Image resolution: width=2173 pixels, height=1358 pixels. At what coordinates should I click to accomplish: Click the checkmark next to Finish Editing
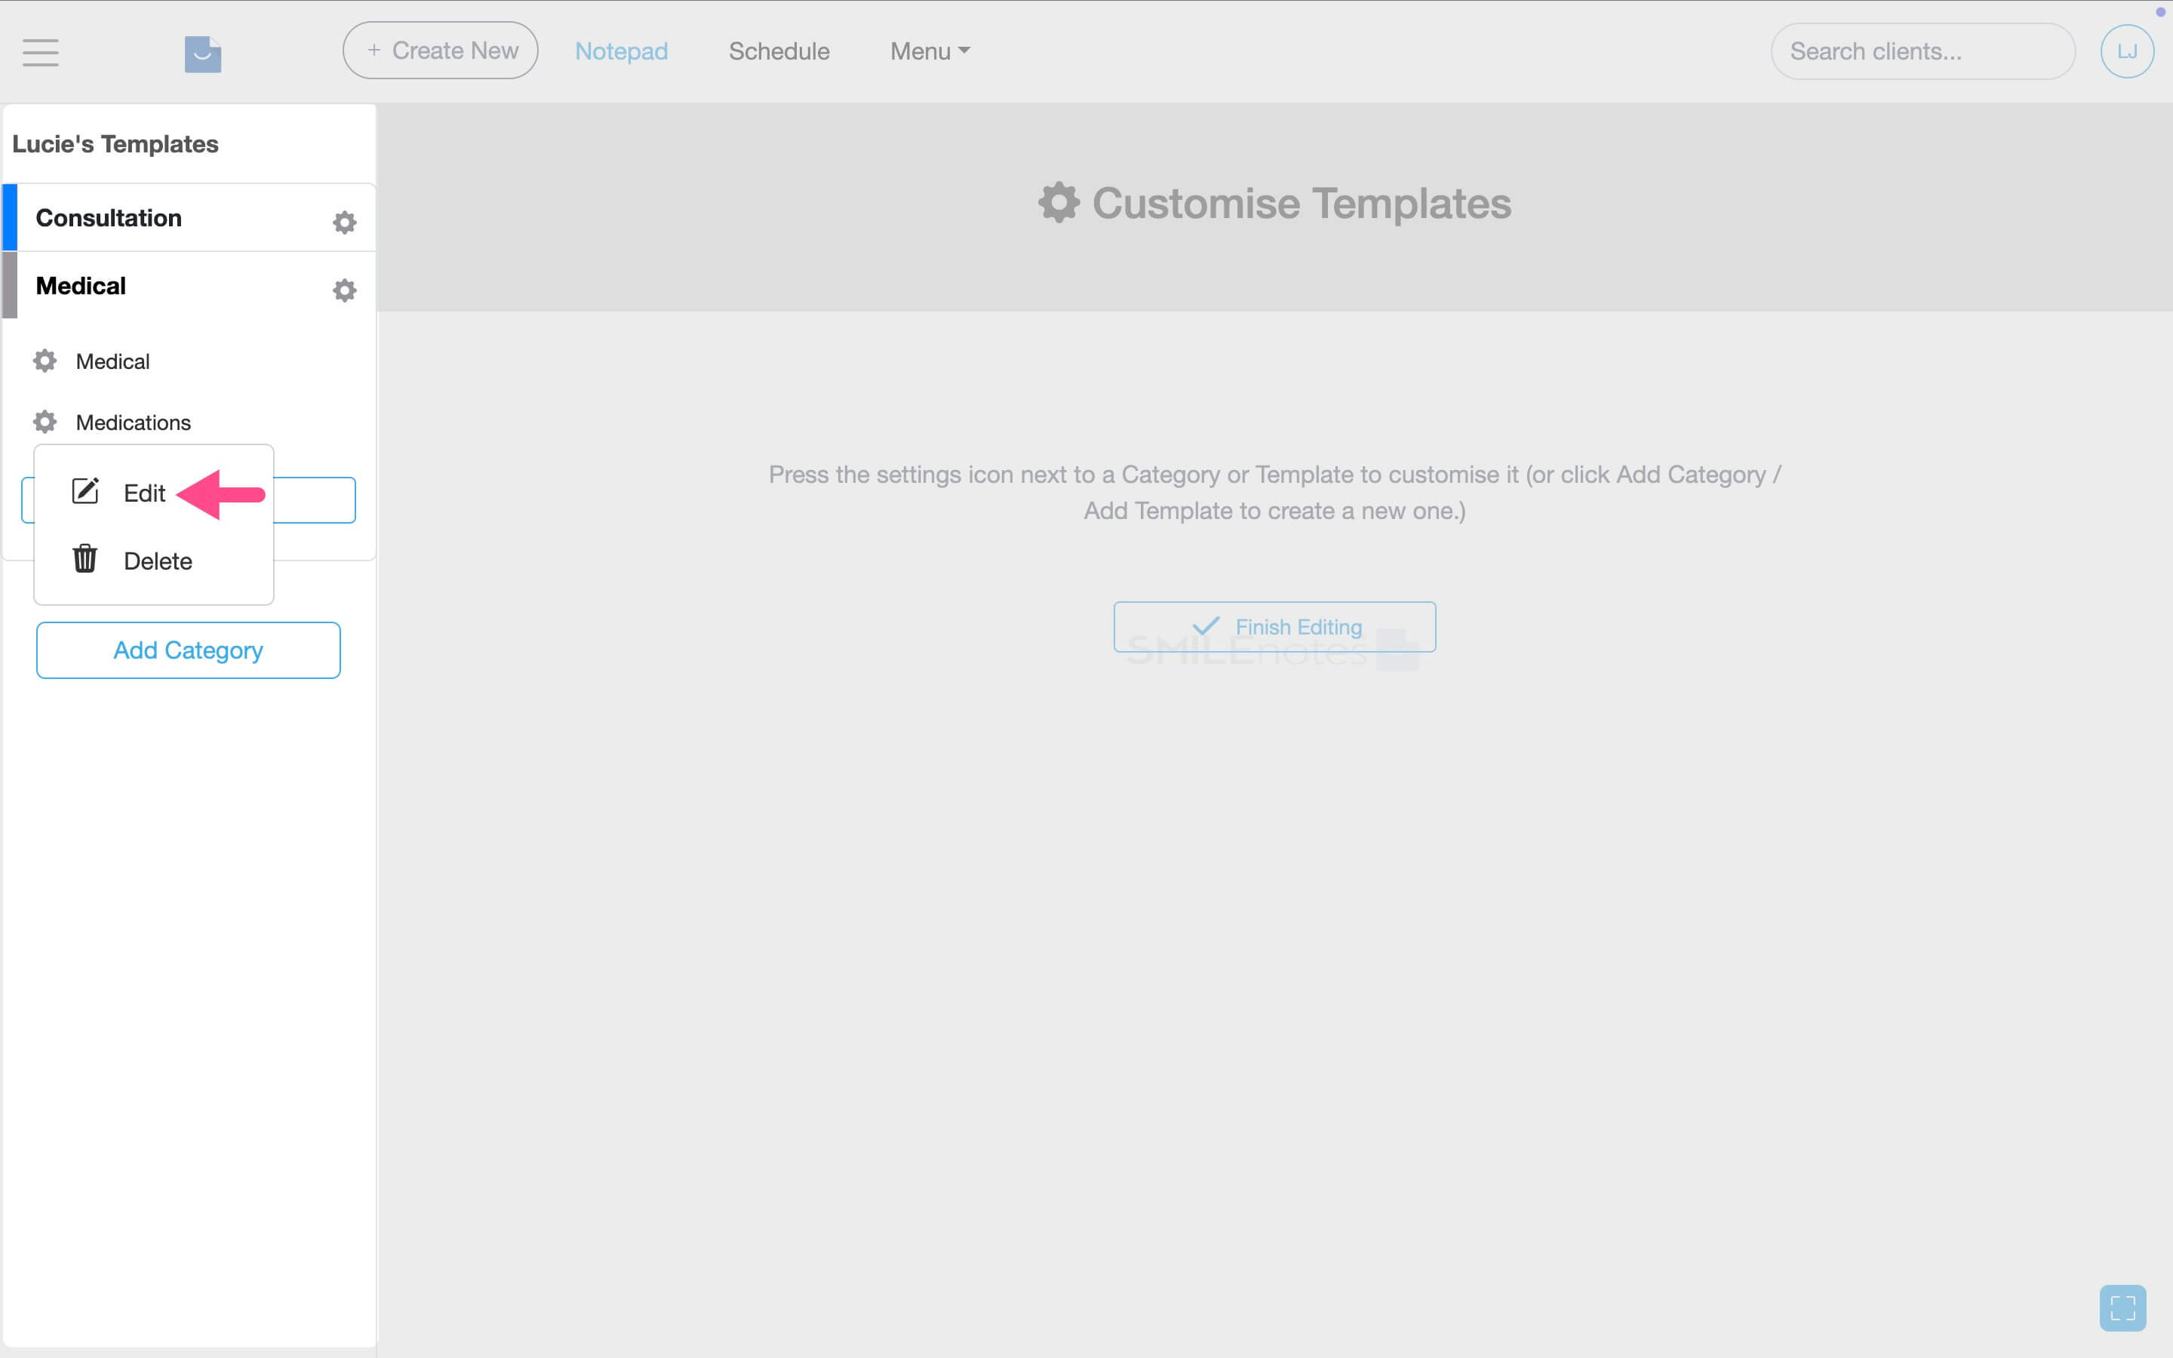click(x=1208, y=626)
